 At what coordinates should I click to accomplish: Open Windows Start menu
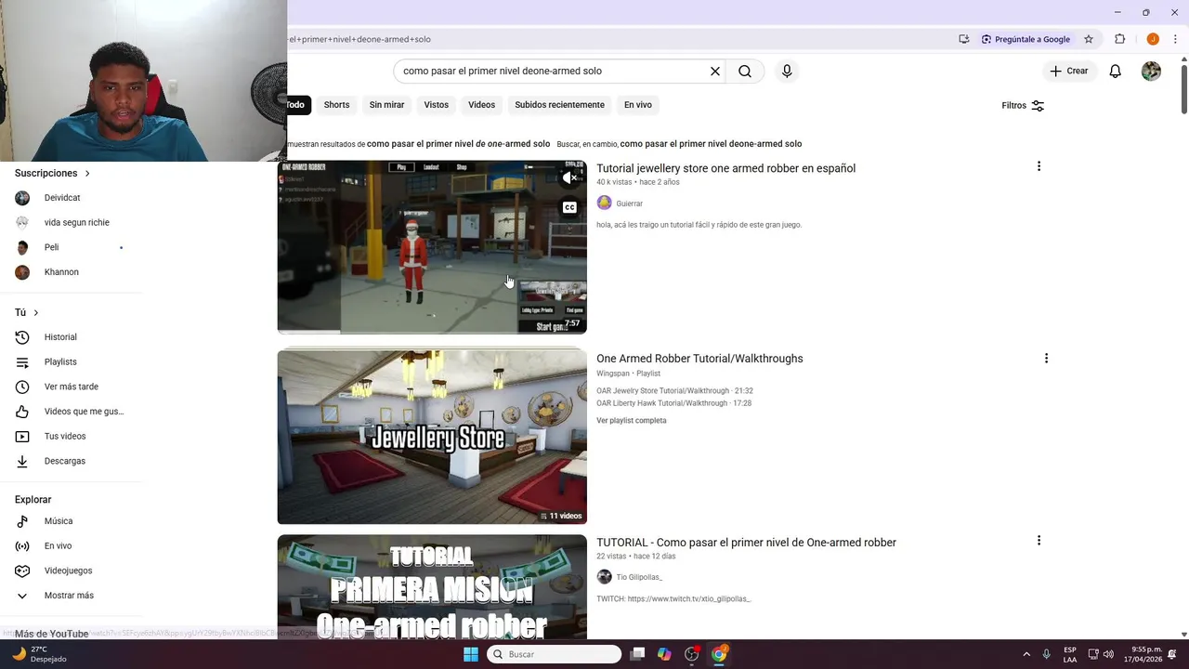tap(471, 654)
